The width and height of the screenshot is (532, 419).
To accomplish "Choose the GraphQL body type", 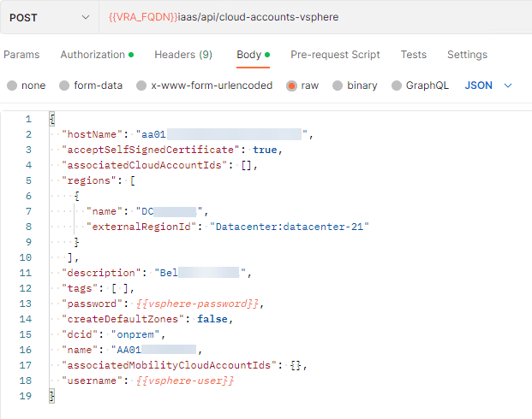I will point(397,86).
